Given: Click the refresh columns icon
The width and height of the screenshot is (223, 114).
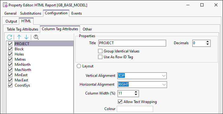Looking at the screenshot, I should tap(9, 37).
